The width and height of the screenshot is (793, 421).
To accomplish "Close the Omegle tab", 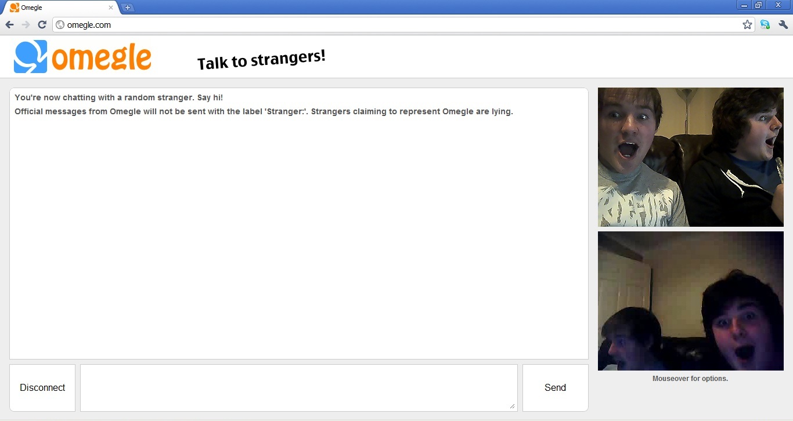I will pyautogui.click(x=111, y=8).
